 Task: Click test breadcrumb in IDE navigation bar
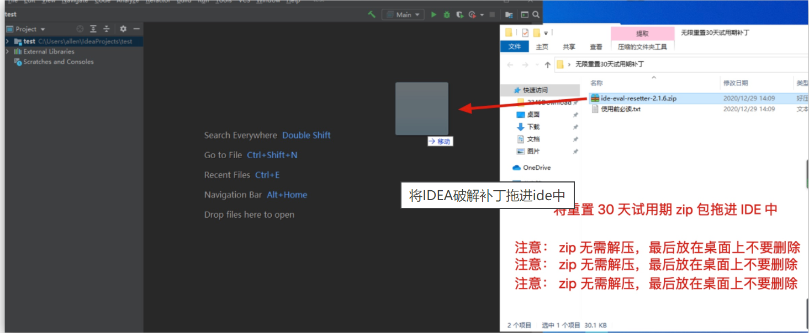10,15
